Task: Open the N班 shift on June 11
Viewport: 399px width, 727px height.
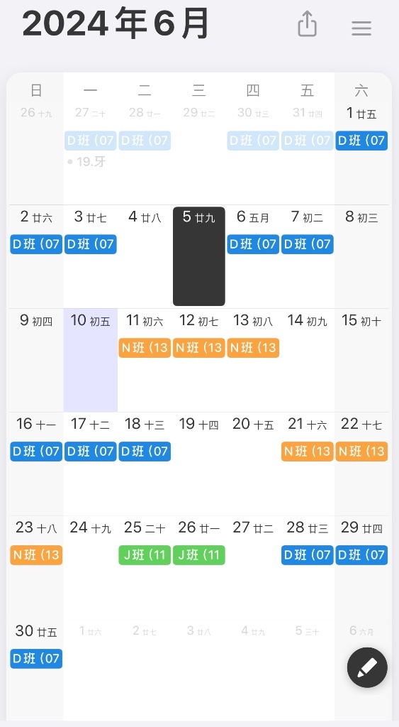Action: (x=145, y=348)
